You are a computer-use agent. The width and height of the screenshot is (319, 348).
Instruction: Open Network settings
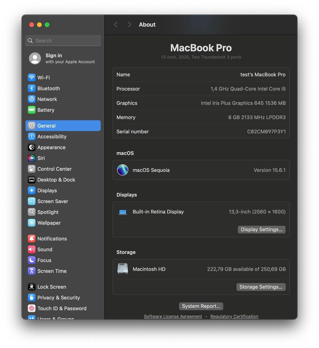[47, 99]
